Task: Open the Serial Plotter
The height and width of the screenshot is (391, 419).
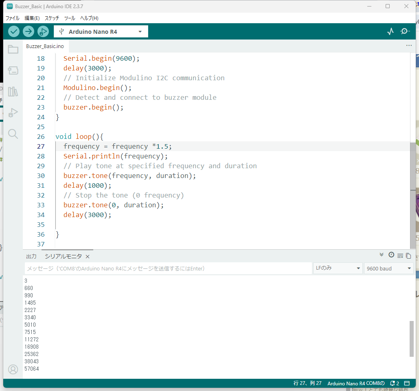Action: (390, 31)
